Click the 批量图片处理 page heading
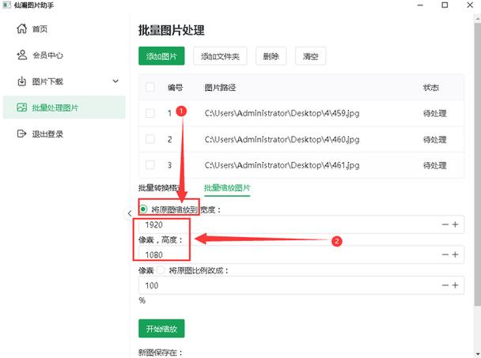Screen dimensions: 481x358 coord(171,30)
